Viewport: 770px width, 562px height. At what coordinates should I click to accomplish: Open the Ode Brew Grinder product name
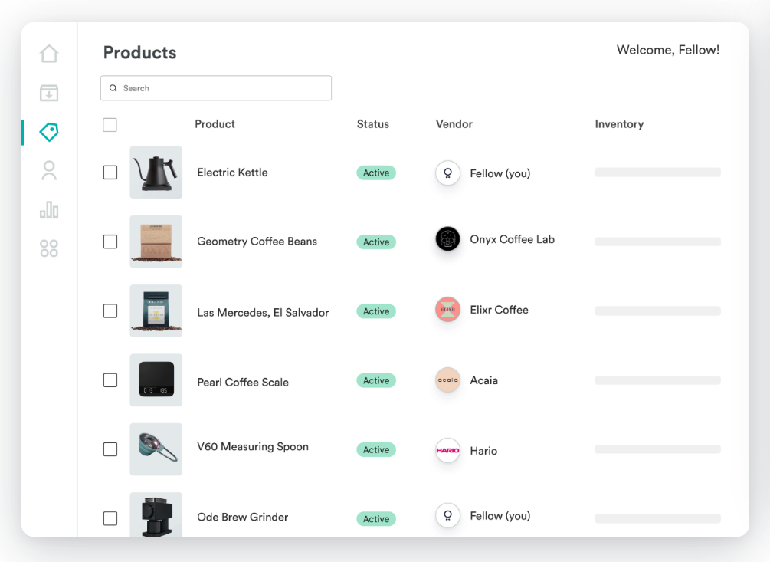(x=243, y=518)
